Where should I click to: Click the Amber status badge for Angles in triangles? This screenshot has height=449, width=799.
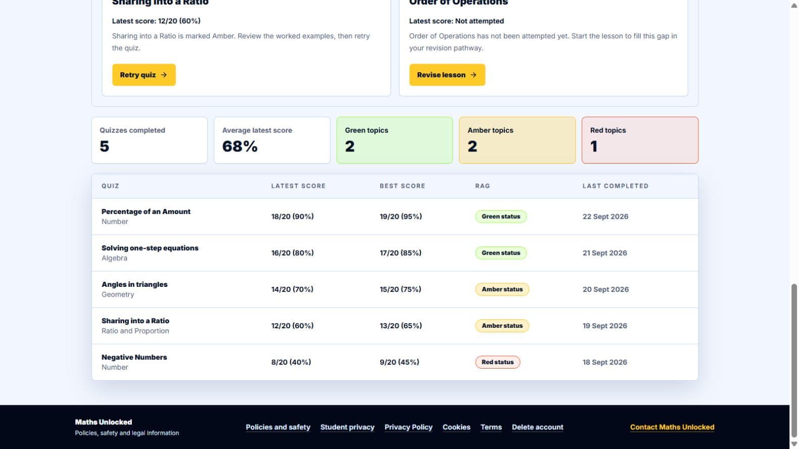[502, 289]
